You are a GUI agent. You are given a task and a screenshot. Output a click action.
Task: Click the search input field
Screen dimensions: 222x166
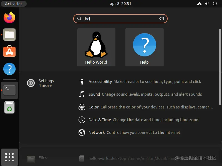pyautogui.click(x=120, y=19)
